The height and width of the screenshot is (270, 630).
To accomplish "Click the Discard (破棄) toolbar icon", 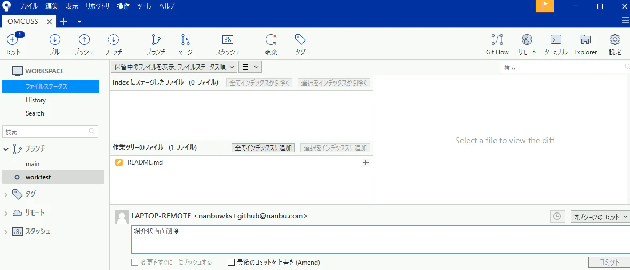I will point(271,39).
